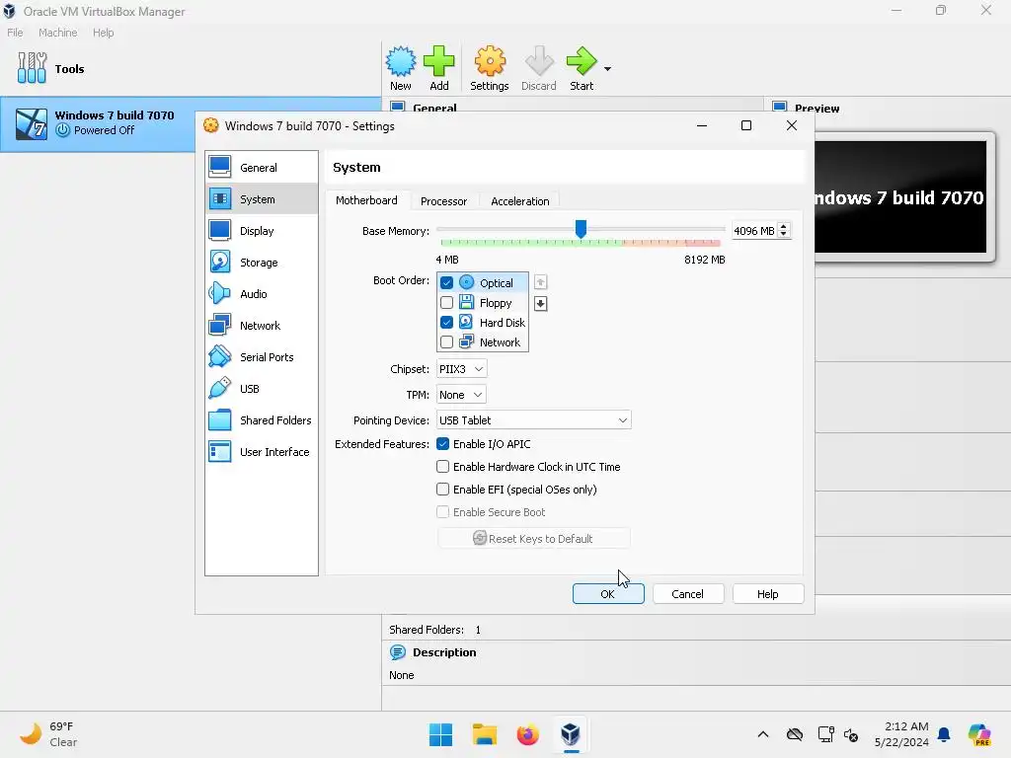Show hidden system tray icons chevron
This screenshot has width=1011, height=758.
[763, 734]
